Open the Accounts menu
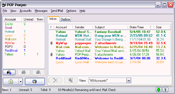The width and height of the screenshot is (175, 94). (x=25, y=11)
